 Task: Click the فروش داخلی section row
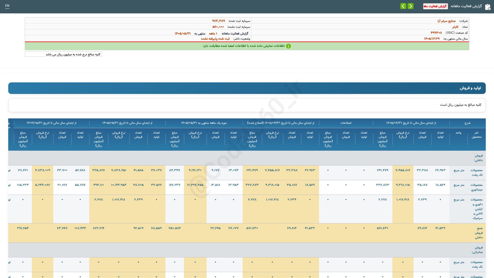[x=247, y=158]
